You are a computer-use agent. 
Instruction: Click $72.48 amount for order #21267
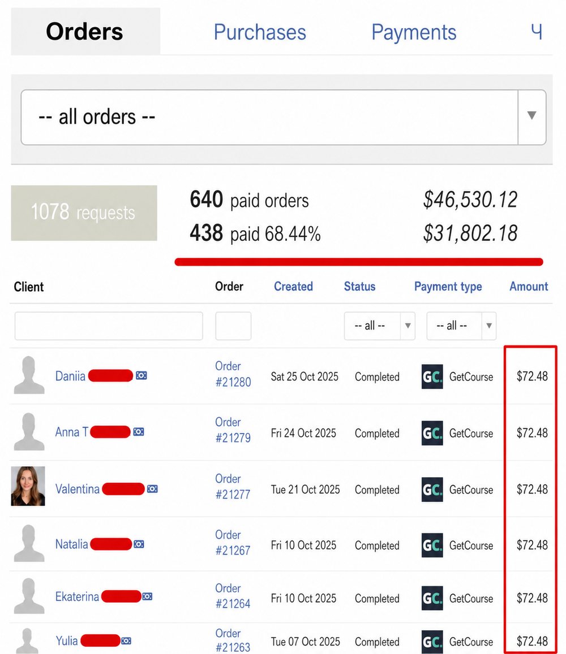[532, 545]
